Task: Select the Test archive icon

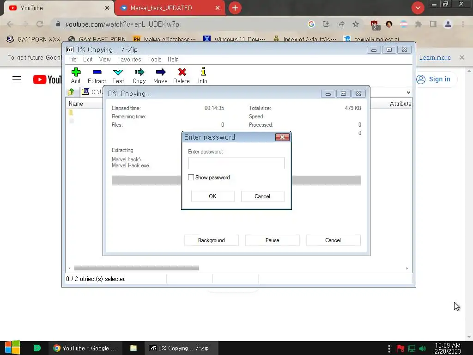Action: [118, 75]
